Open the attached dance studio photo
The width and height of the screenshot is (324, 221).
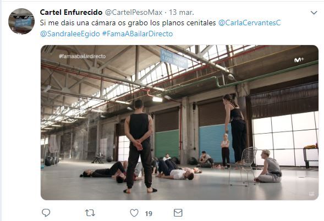click(x=179, y=123)
